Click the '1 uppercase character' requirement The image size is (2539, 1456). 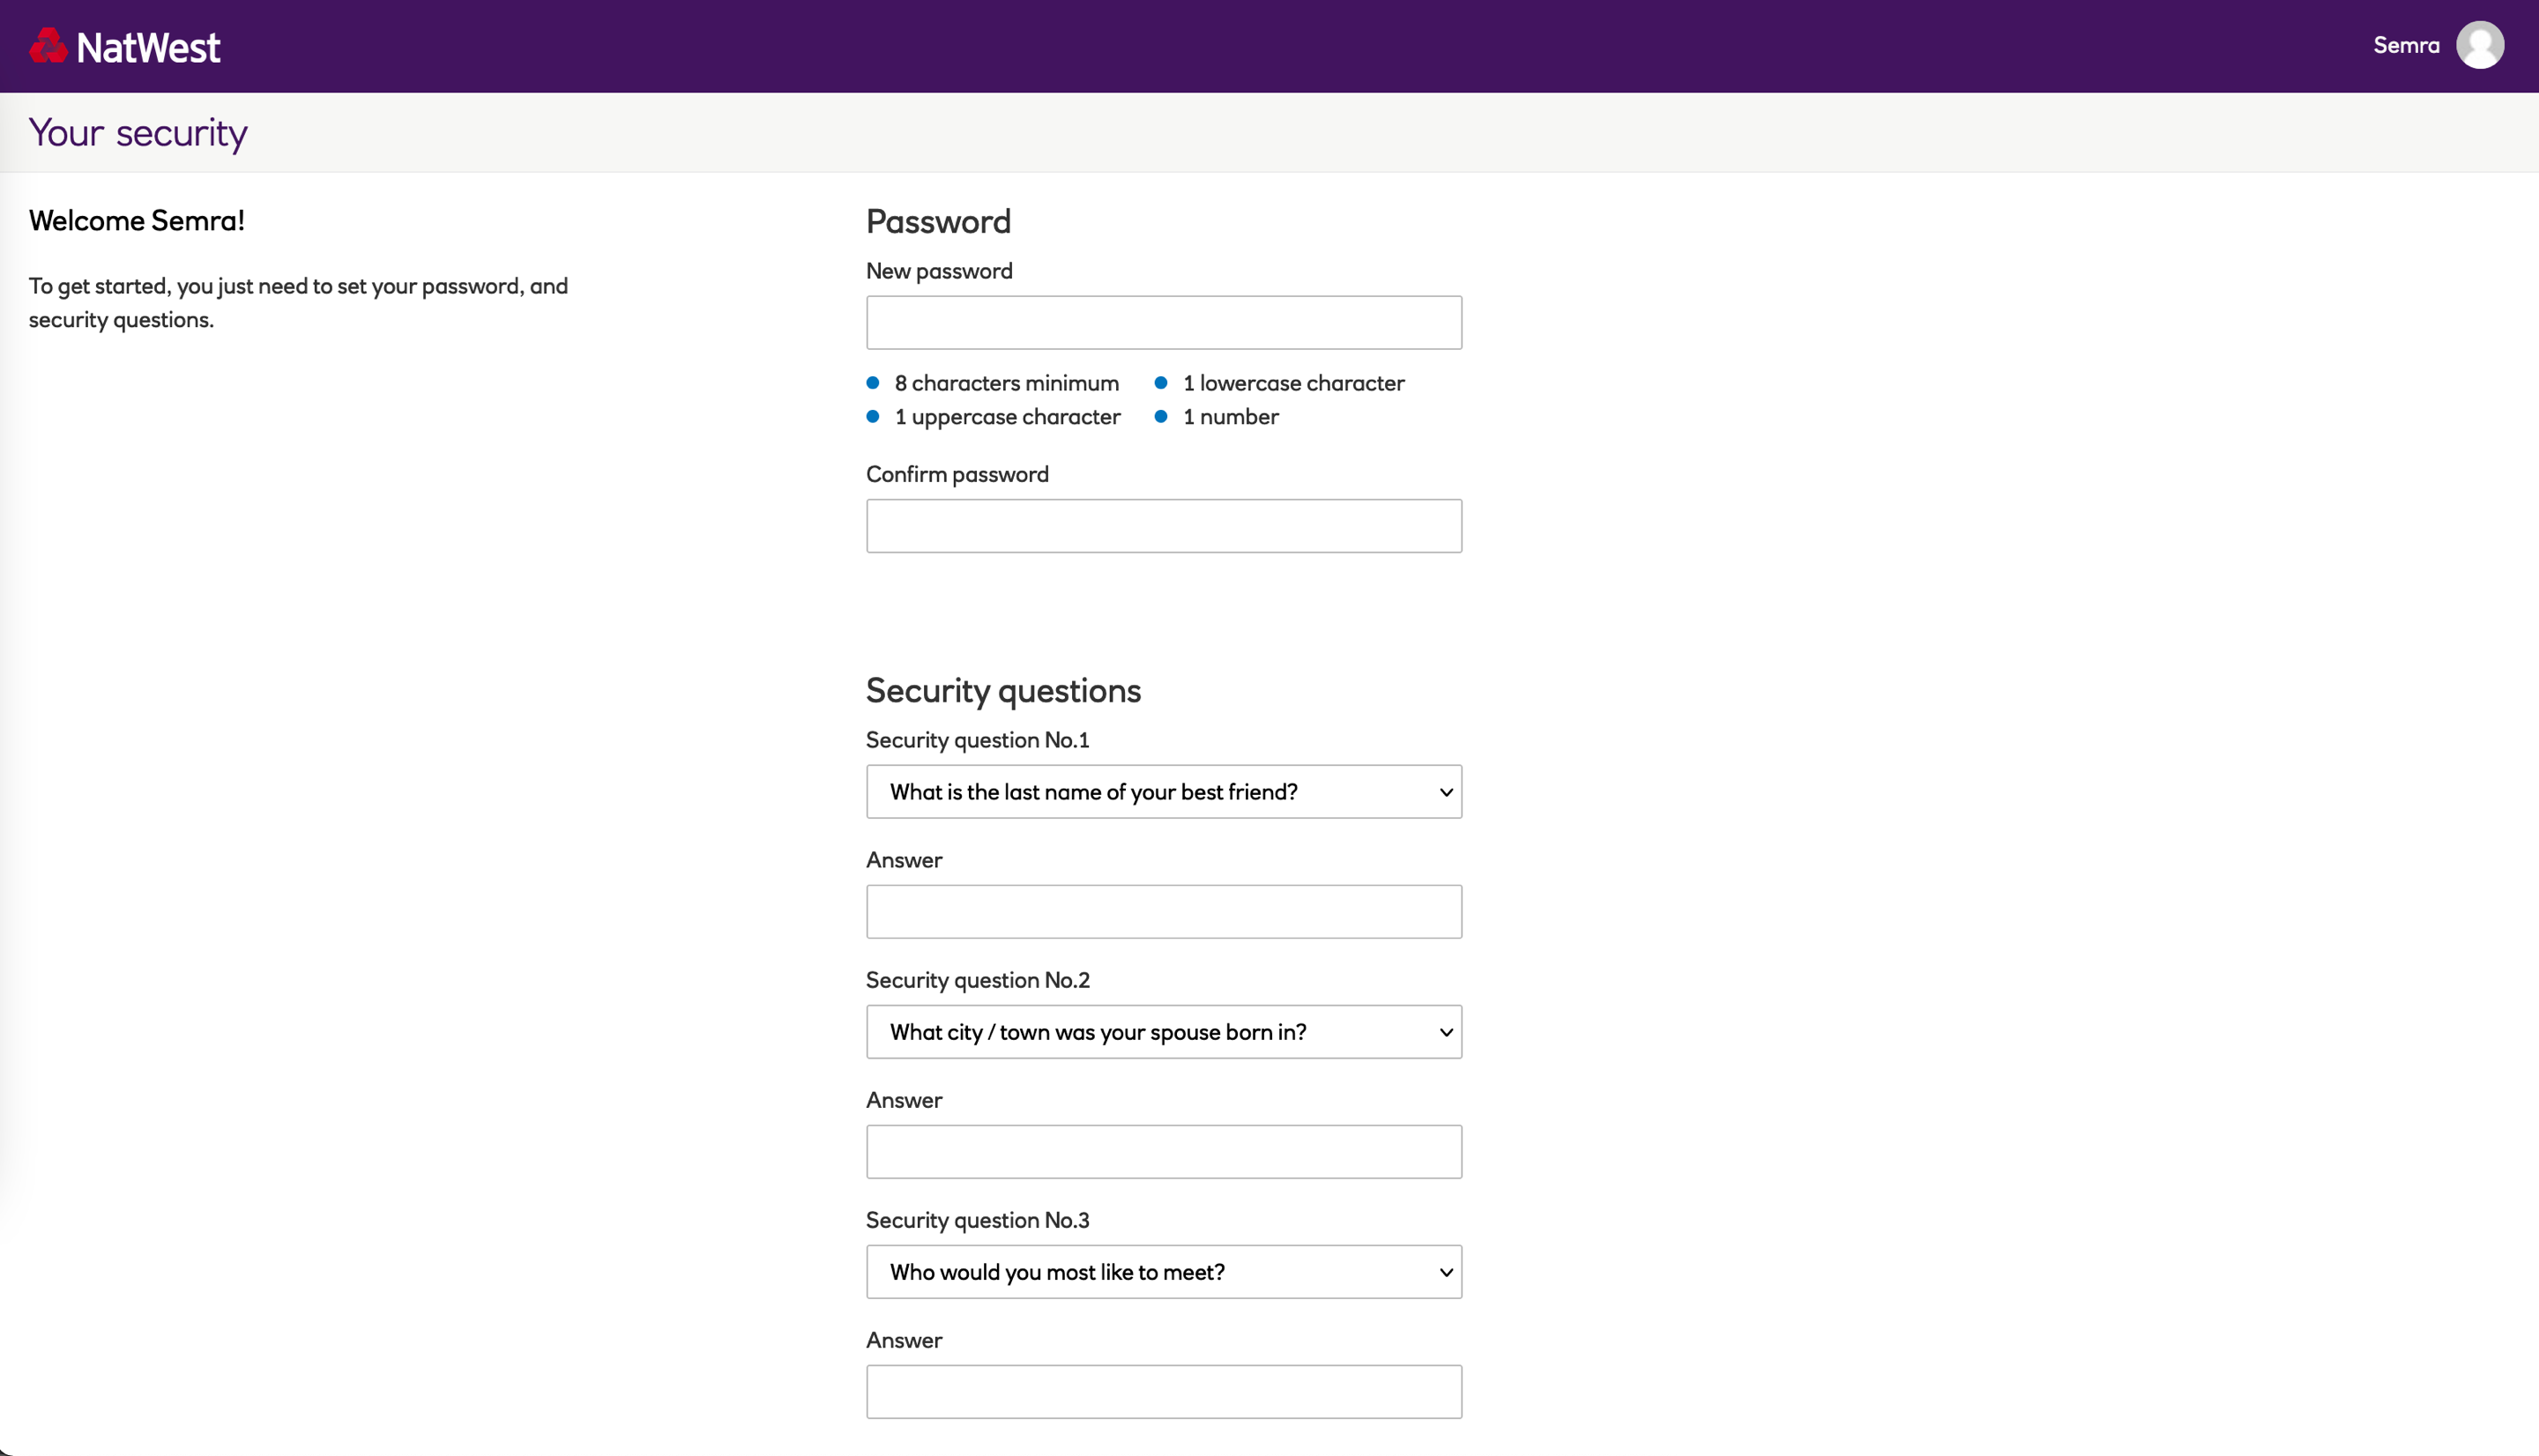(1007, 417)
